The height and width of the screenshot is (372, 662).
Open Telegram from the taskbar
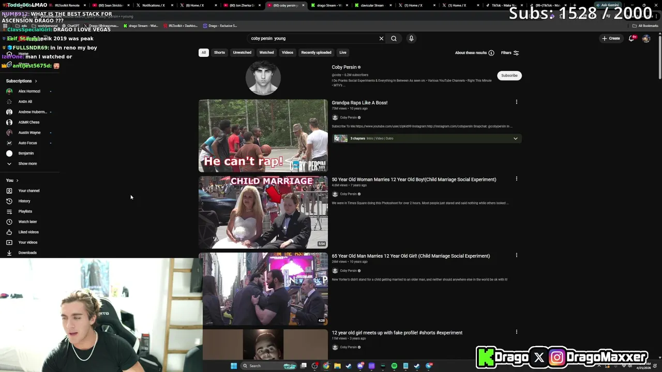(x=428, y=366)
